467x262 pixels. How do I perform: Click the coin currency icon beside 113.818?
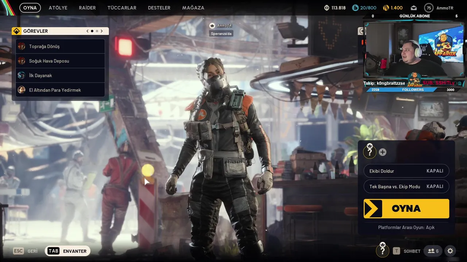(327, 8)
